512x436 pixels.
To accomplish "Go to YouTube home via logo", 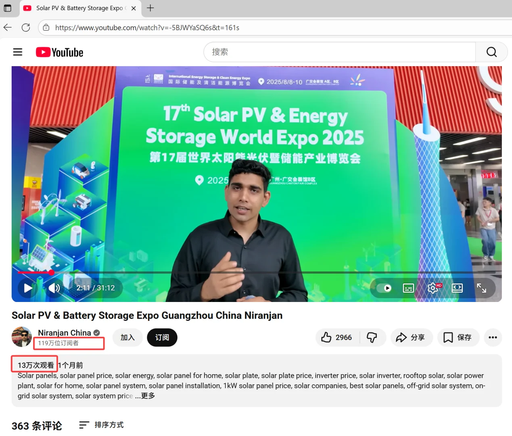I will click(x=60, y=52).
